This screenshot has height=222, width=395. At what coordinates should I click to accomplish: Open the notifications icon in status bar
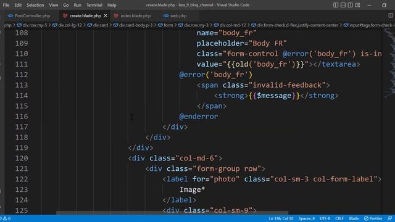(x=389, y=218)
